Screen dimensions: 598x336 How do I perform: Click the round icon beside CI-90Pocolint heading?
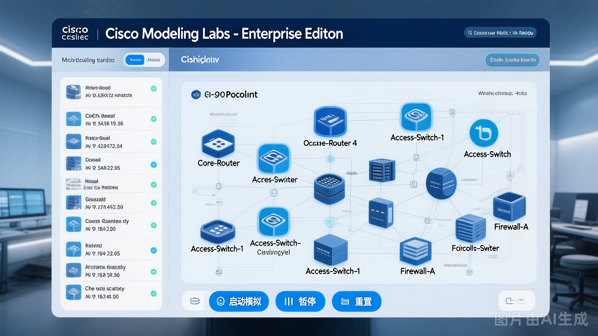(196, 94)
